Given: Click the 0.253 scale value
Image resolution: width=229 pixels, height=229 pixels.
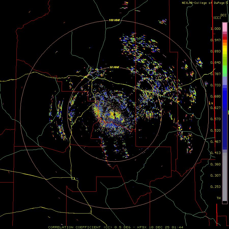Looking at the screenshot, I should click(216, 187).
